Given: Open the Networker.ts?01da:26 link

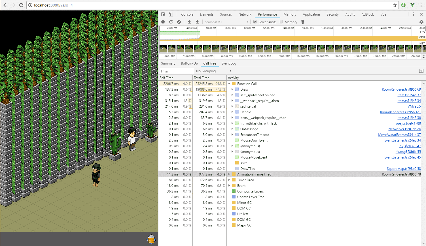Looking at the screenshot, I should point(404,129).
